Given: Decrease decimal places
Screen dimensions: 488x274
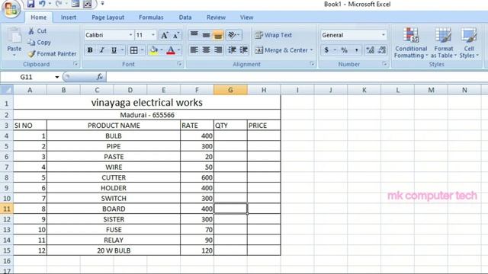Looking at the screenshot, I should 382,50.
